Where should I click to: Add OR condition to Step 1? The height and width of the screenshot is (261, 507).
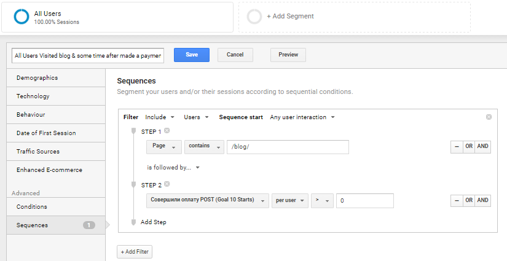(x=469, y=147)
